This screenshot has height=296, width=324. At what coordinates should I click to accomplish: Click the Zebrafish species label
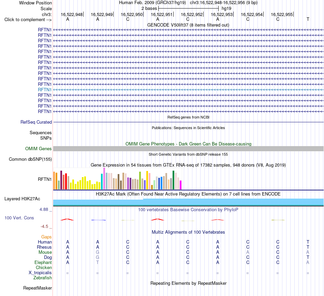pyautogui.click(x=43, y=278)
